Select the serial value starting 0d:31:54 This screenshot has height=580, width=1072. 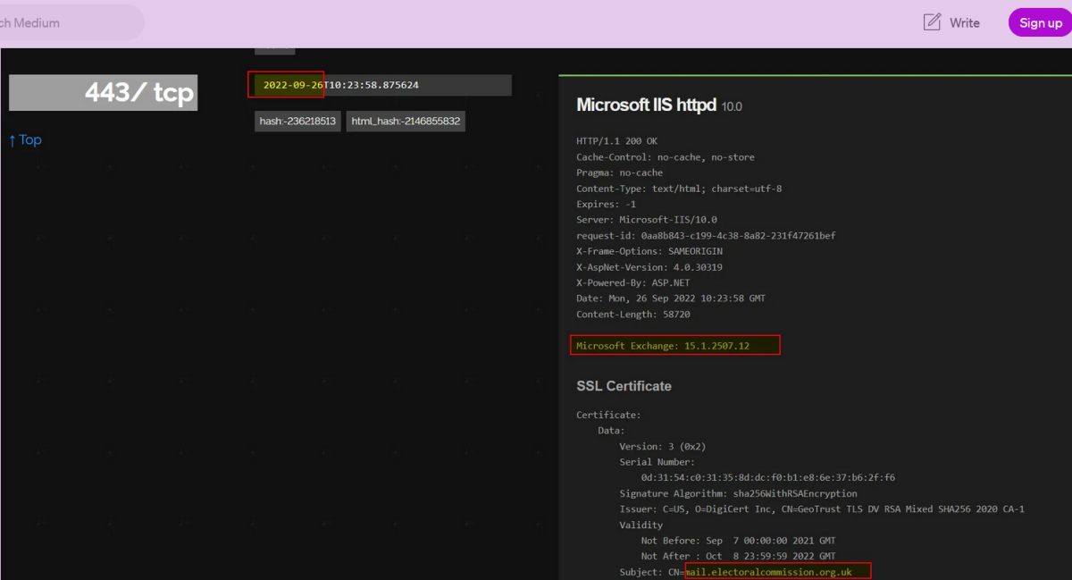pyautogui.click(x=768, y=478)
